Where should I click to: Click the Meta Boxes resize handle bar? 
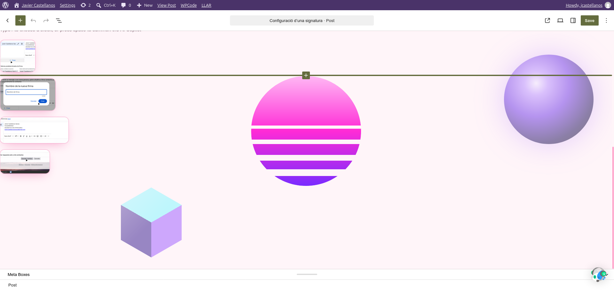pyautogui.click(x=307, y=274)
